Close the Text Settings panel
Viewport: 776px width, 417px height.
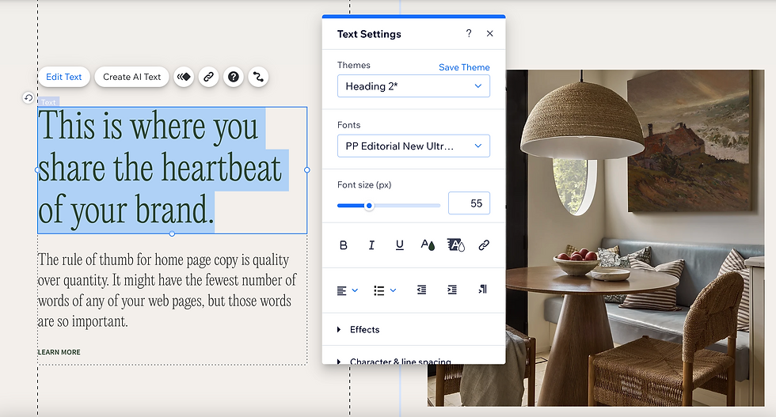[490, 33]
